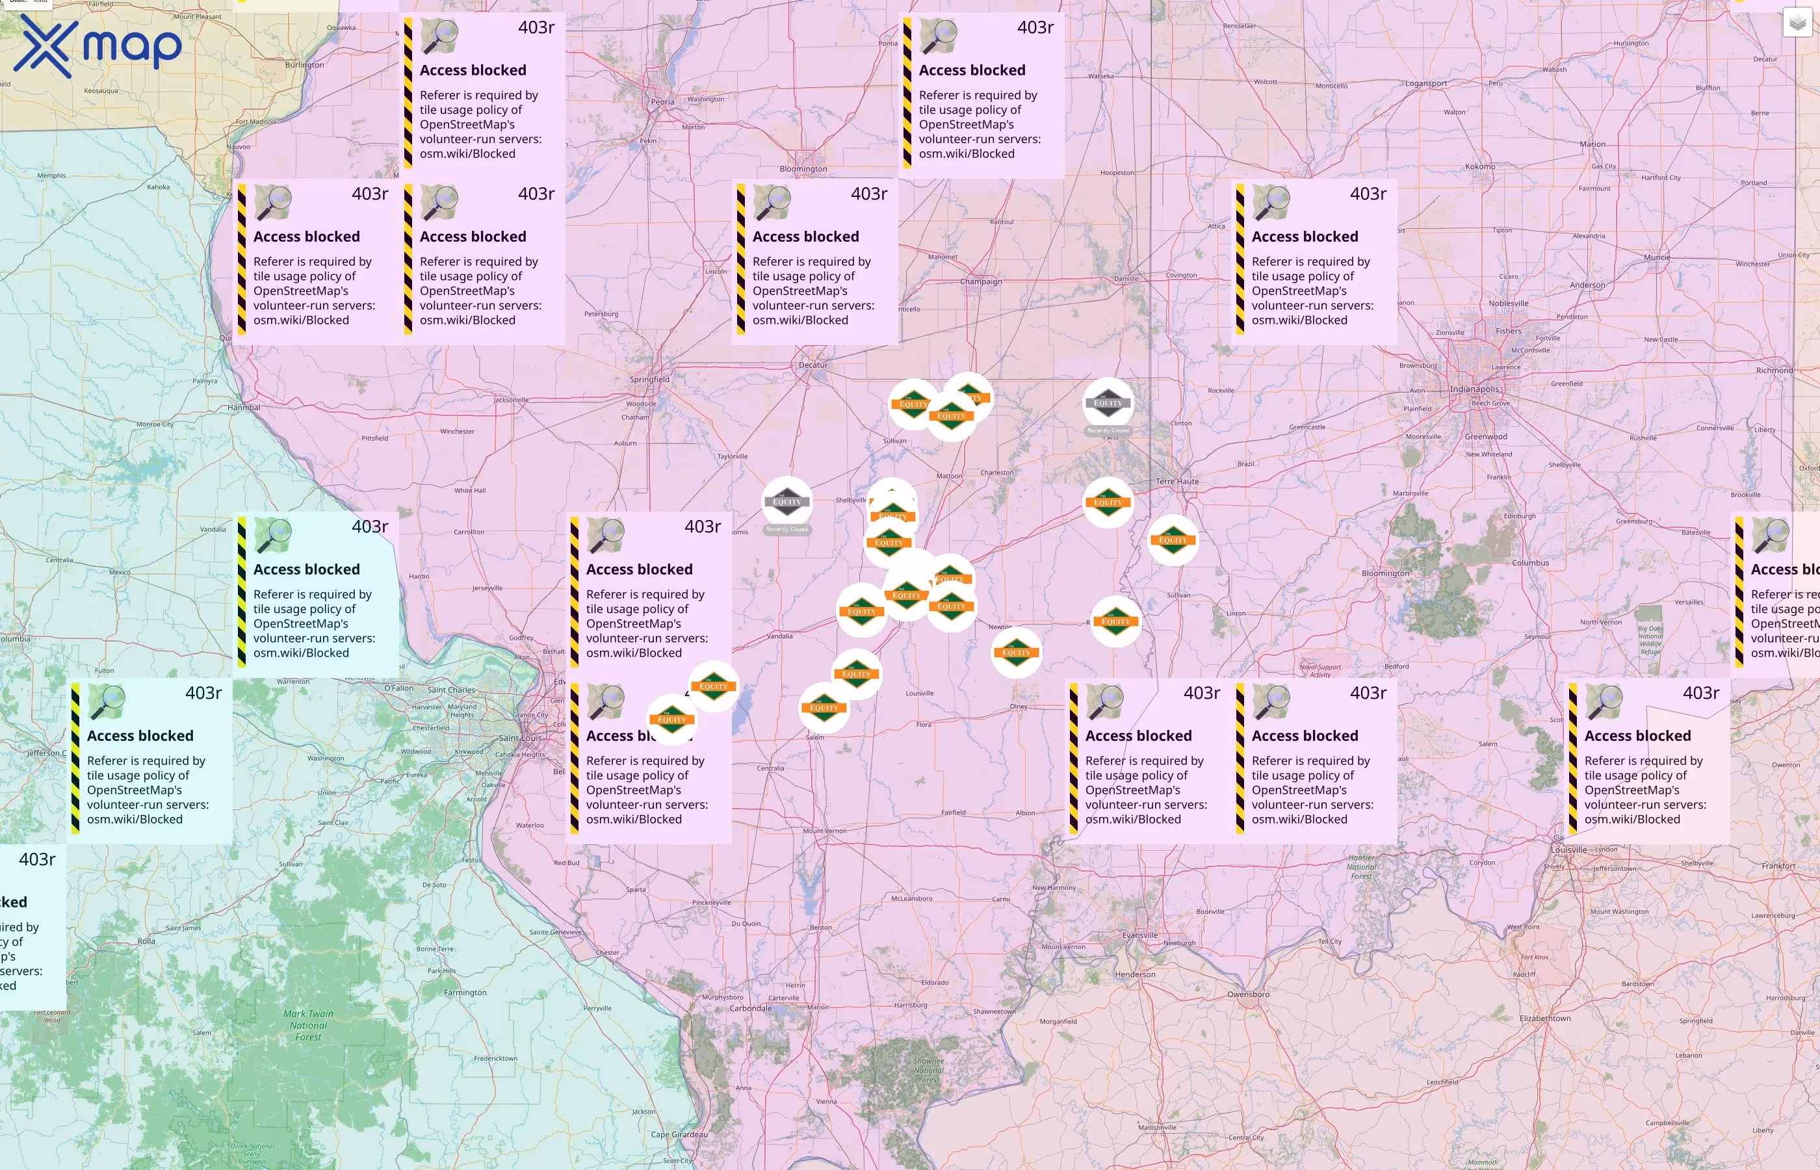Click Equity marker west of Linton
The width and height of the screenshot is (1820, 1170).
1115,621
